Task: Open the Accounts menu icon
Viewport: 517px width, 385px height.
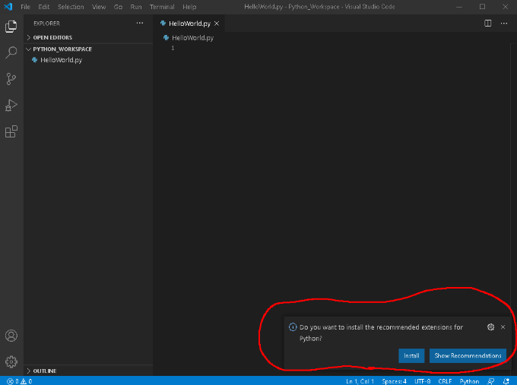Action: [11, 336]
